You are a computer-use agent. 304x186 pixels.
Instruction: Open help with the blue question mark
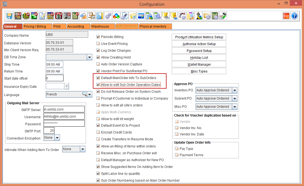pos(294,16)
